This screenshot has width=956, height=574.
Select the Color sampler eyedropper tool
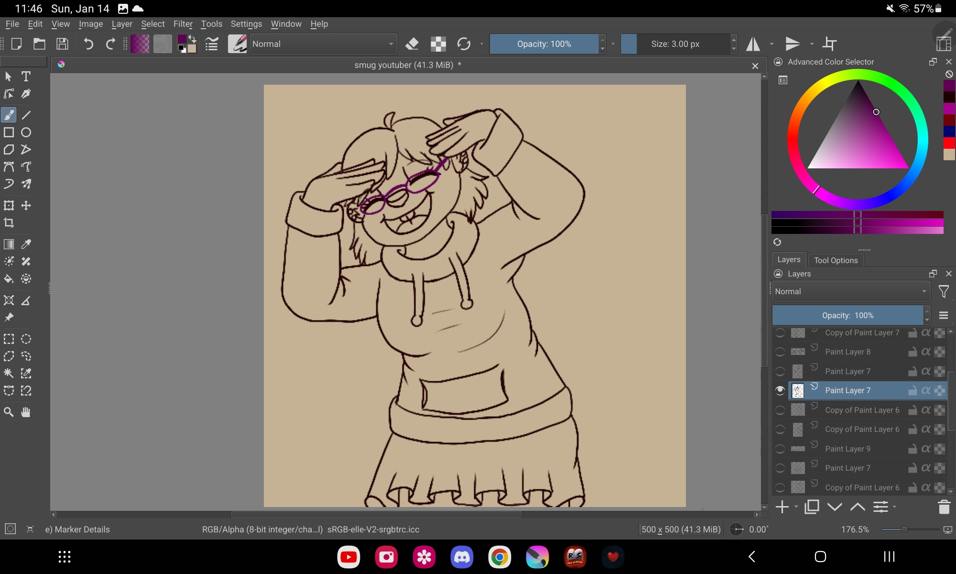(x=26, y=244)
